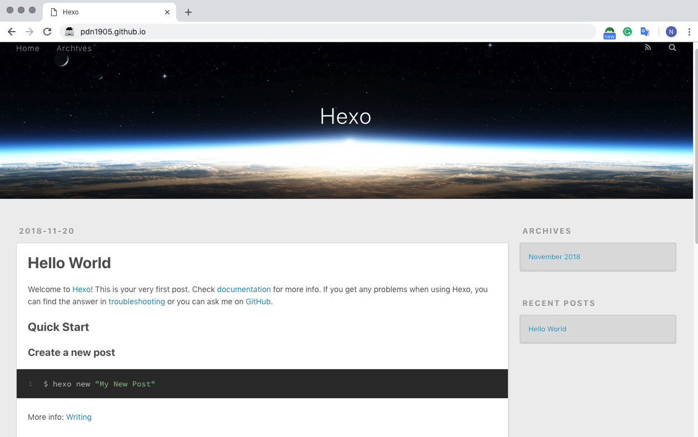Open the Archives navigation item
Screen dimensions: 698x437
point(74,48)
